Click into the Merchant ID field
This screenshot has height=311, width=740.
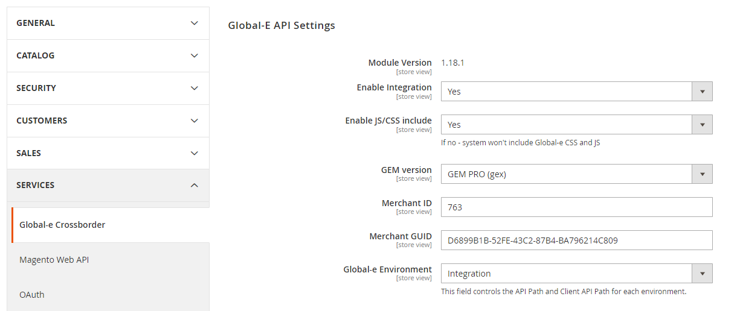coord(576,207)
